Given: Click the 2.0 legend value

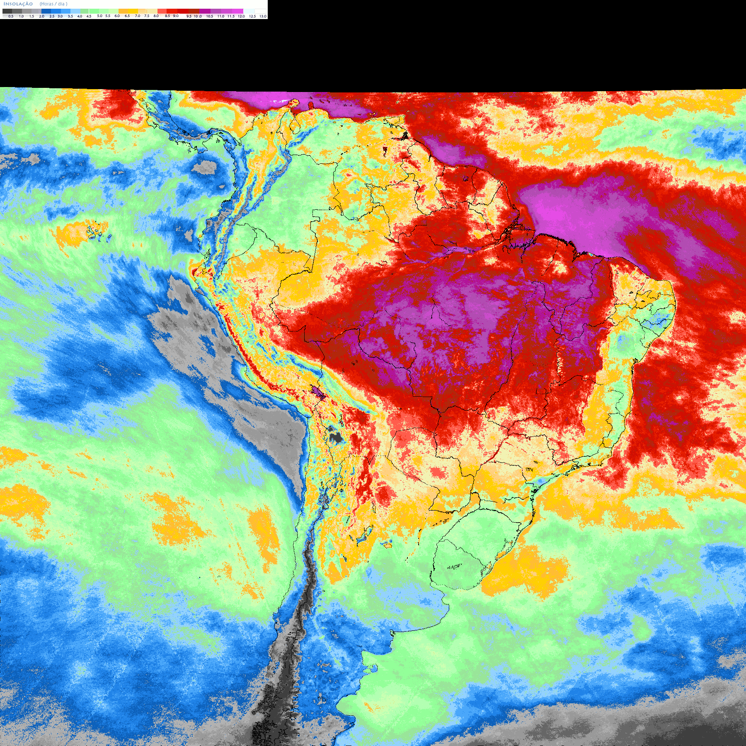Looking at the screenshot, I should (42, 16).
